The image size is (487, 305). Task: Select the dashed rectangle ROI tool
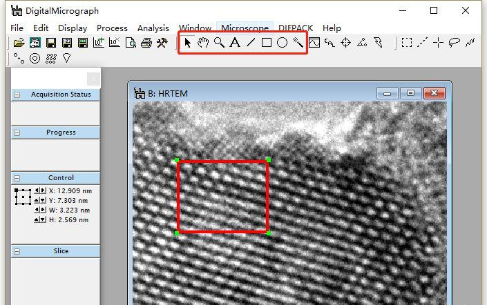[407, 43]
